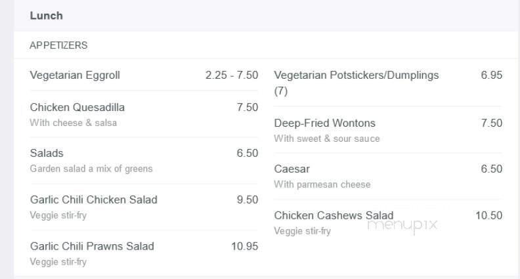The height and width of the screenshot is (279, 520).
Task: Click Chicken Cashews Salad item
Action: [334, 215]
